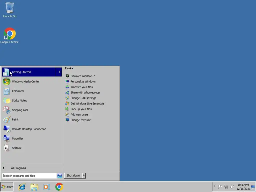The height and width of the screenshot is (192, 256).
Task: Expand the All Programs arrow
Action: tap(3, 168)
